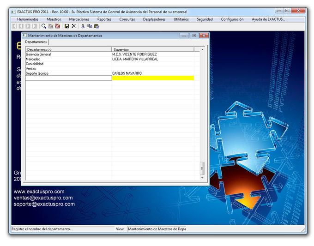Click the magnifying glass search icon

coord(44,26)
